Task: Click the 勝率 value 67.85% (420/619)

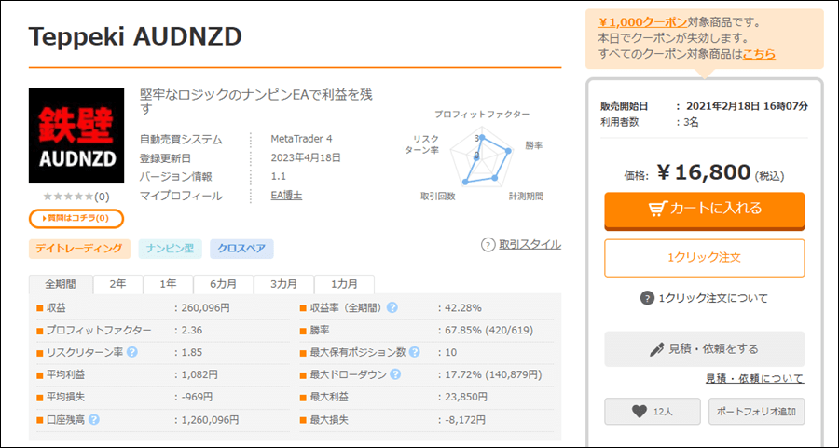Action: 489,330
